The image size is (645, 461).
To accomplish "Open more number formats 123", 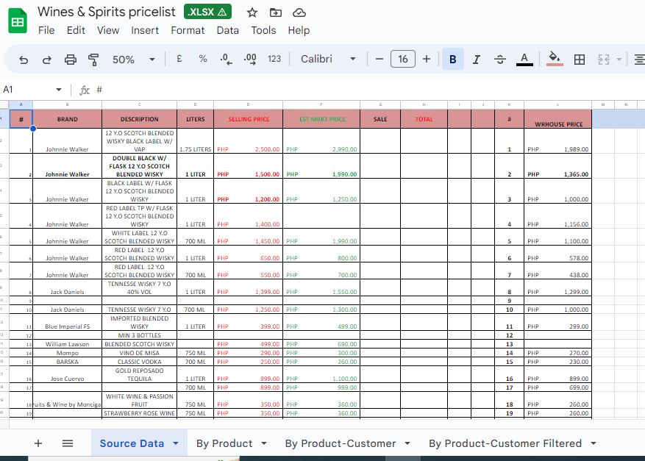I will pyautogui.click(x=274, y=59).
